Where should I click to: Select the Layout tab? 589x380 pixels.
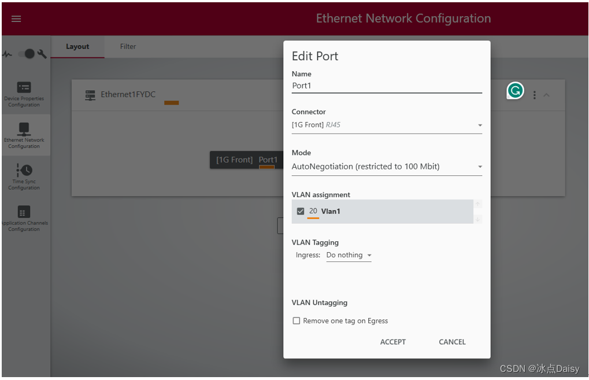[77, 46]
